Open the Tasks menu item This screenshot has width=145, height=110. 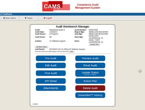click(x=29, y=18)
